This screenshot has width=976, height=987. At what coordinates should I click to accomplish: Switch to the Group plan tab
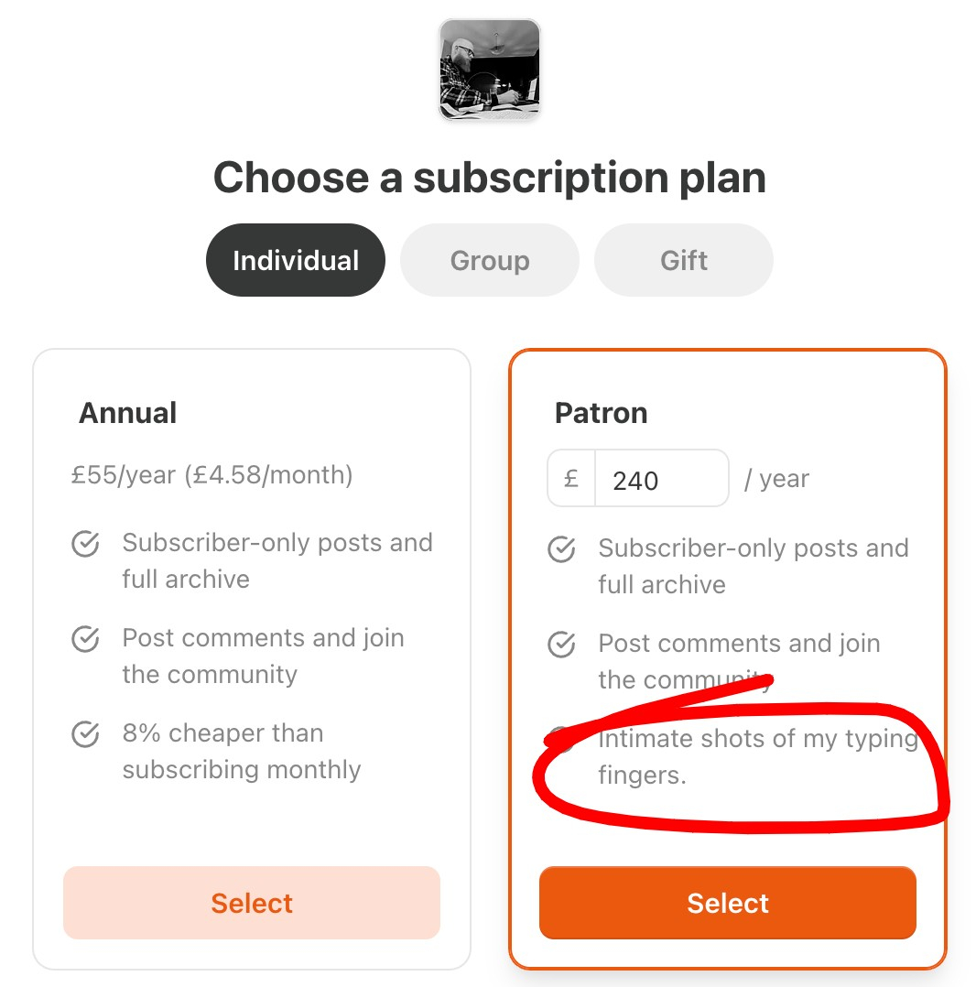490,261
